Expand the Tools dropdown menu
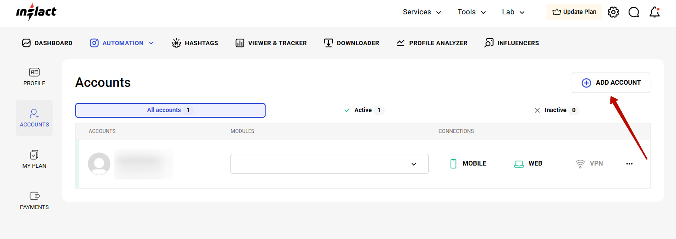 (x=471, y=12)
